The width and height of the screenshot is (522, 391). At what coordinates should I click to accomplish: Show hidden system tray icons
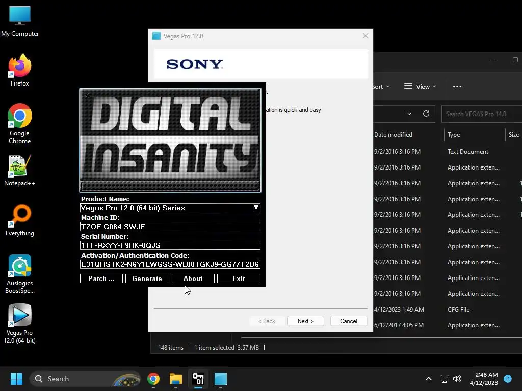(429, 379)
